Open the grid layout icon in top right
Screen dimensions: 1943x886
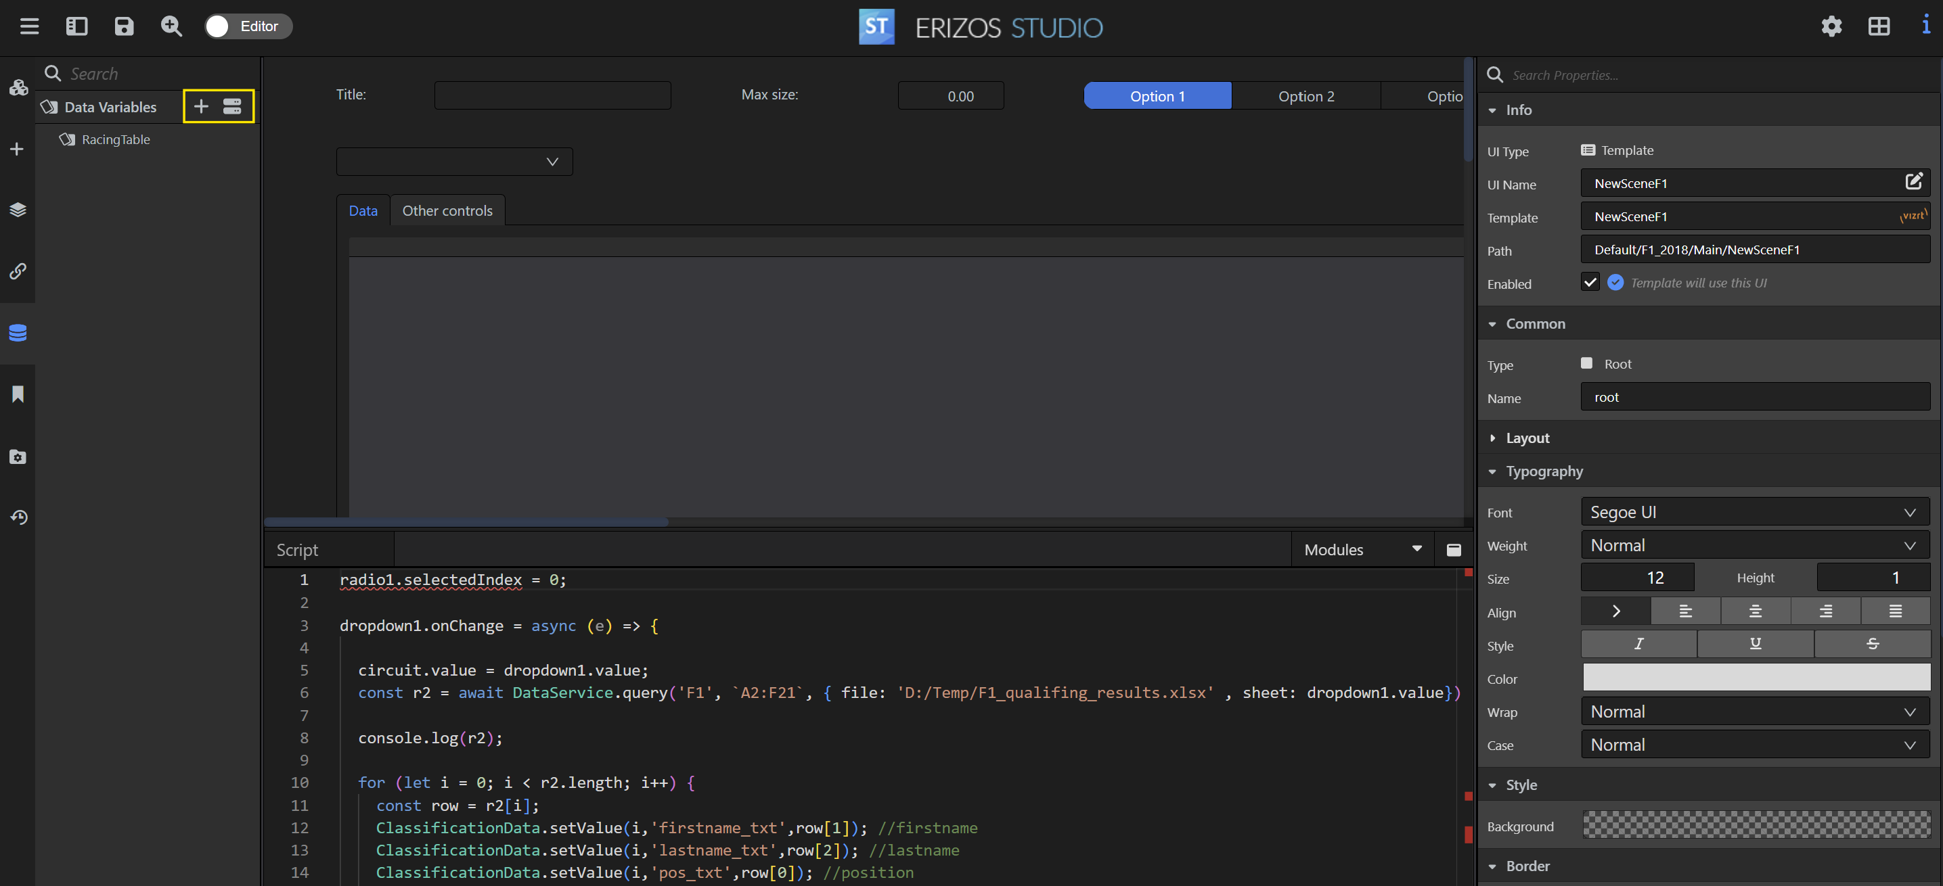point(1879,26)
